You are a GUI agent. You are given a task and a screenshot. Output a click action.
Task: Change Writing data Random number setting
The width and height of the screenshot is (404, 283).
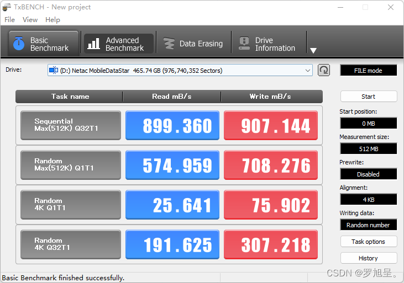coord(369,225)
